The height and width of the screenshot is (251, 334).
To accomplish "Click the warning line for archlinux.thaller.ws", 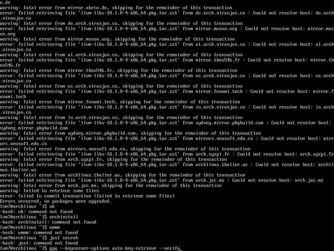I will pyautogui.click(x=123, y=175).
